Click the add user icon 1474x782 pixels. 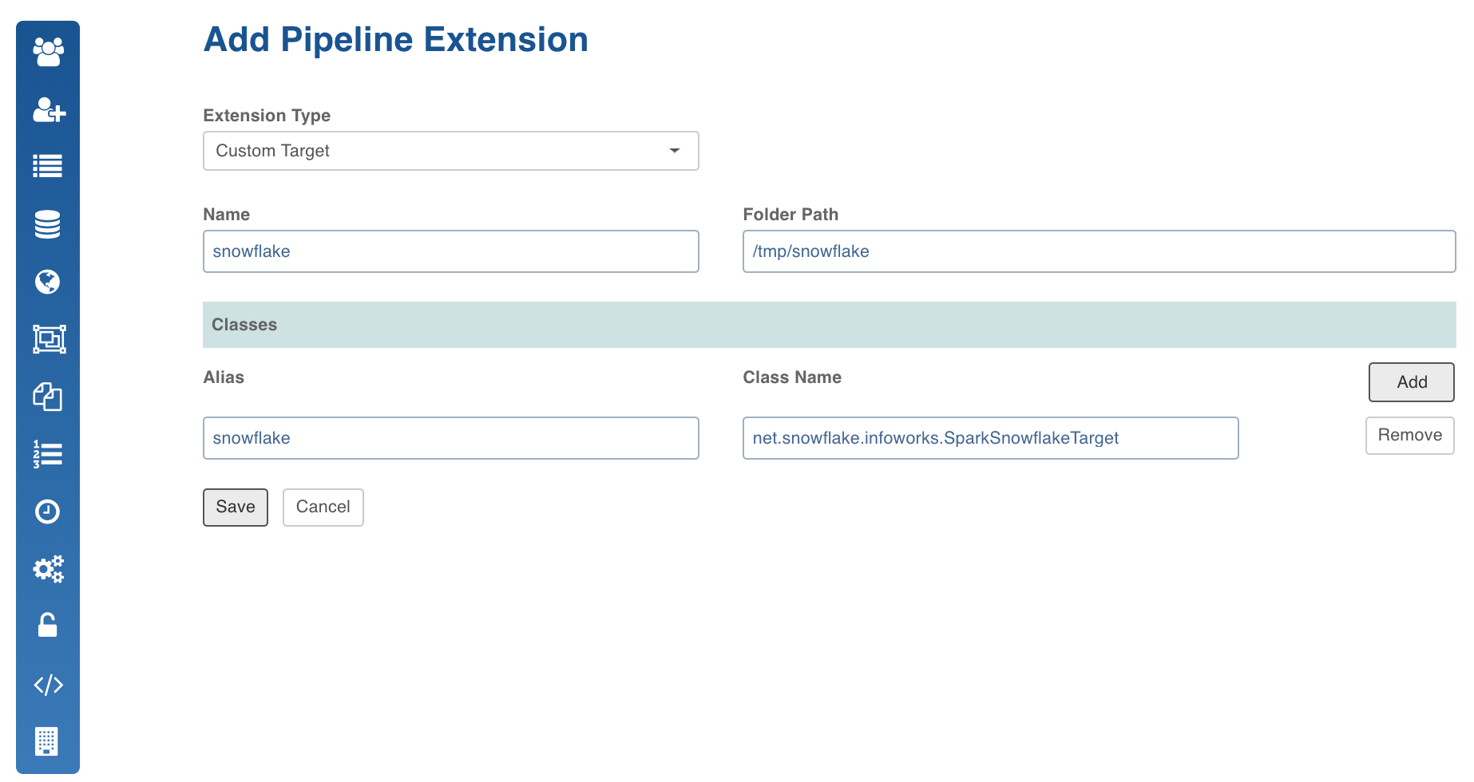(x=48, y=110)
